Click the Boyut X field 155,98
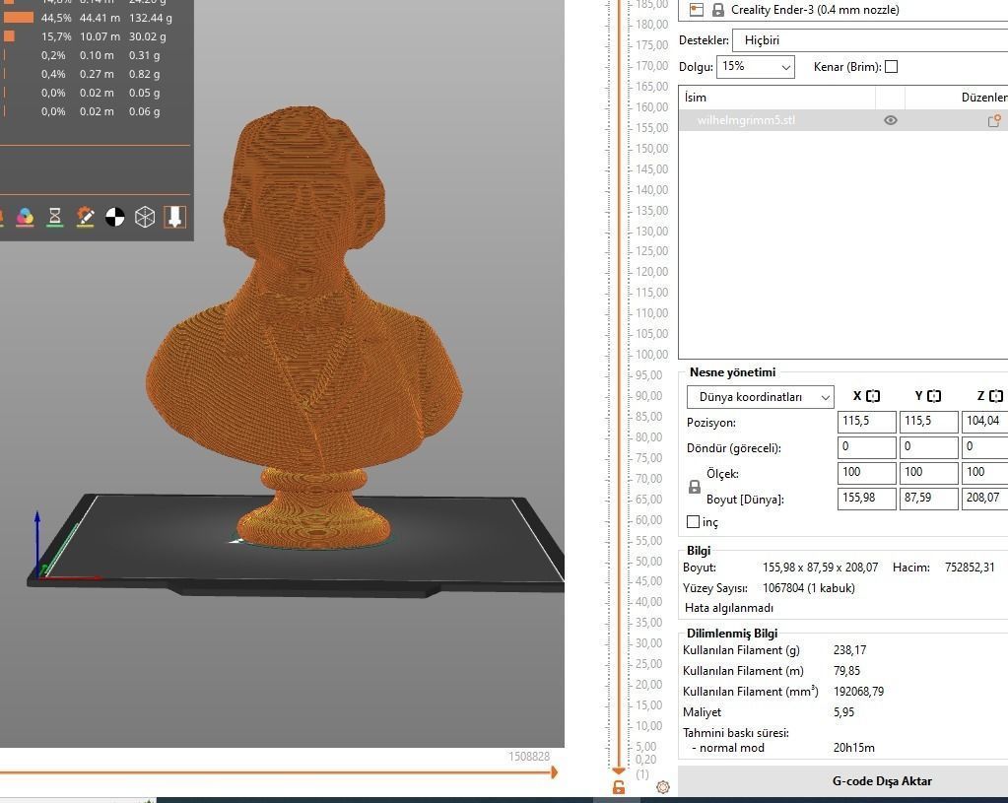 [x=866, y=499]
